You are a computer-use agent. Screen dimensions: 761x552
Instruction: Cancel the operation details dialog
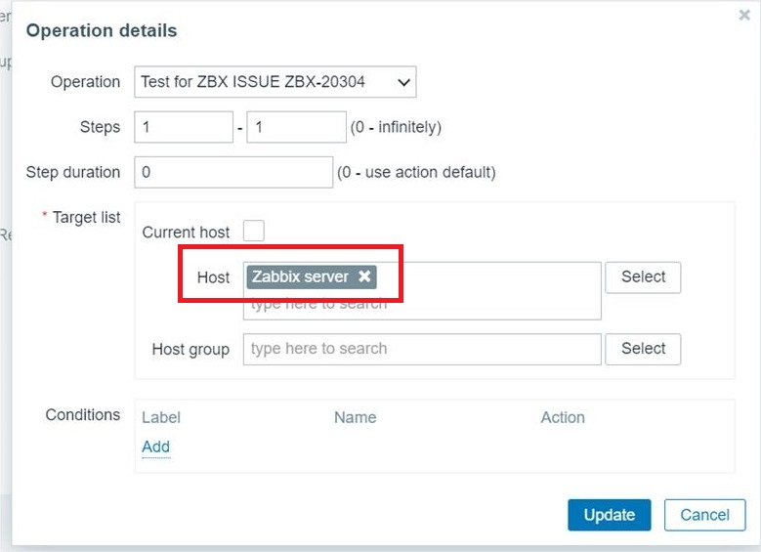(704, 515)
